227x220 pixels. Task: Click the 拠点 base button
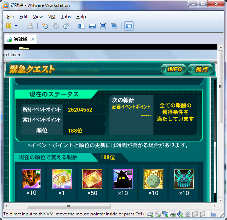tap(200, 69)
